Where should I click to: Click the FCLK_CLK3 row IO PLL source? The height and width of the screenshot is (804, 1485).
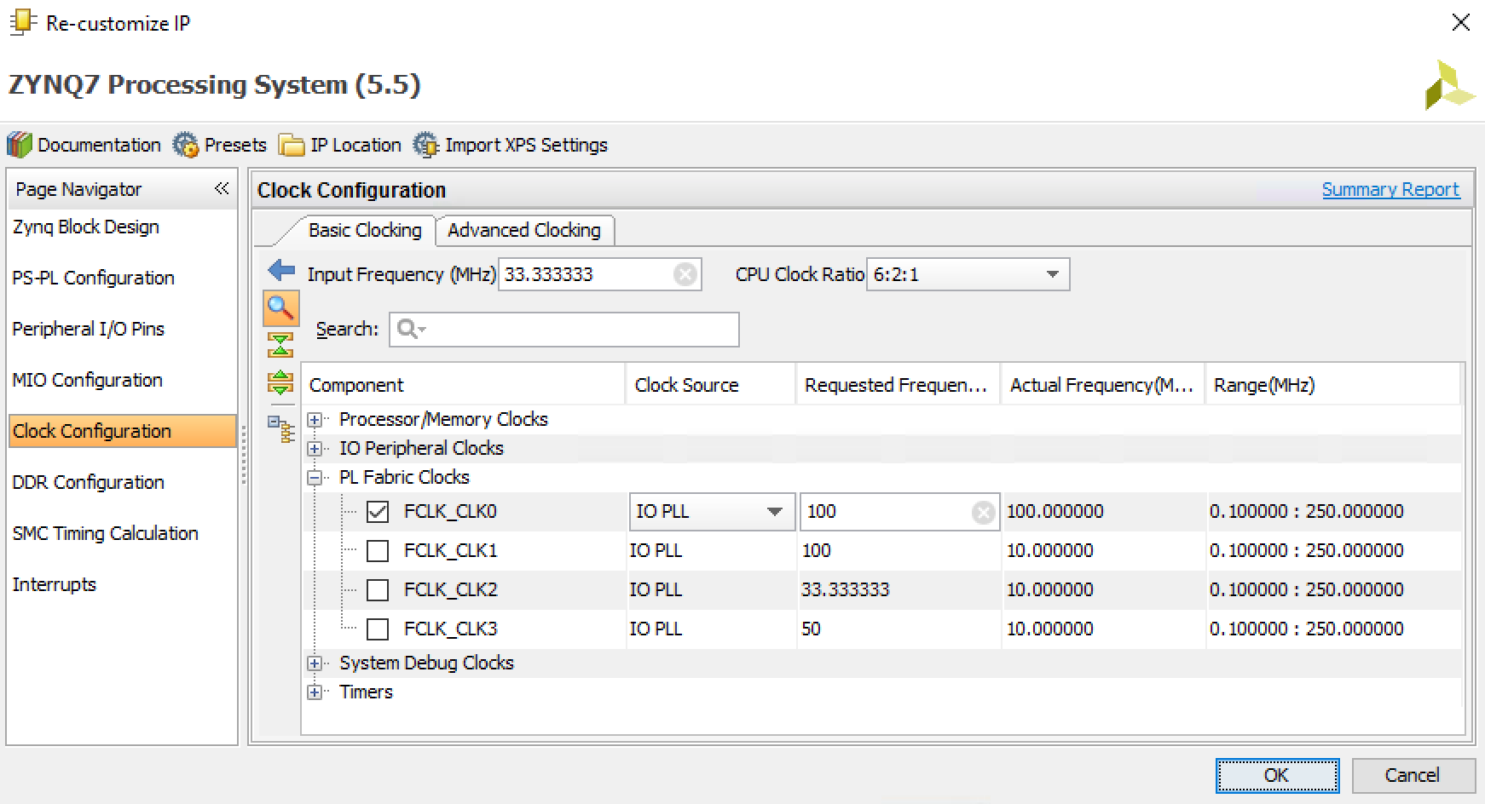(656, 629)
